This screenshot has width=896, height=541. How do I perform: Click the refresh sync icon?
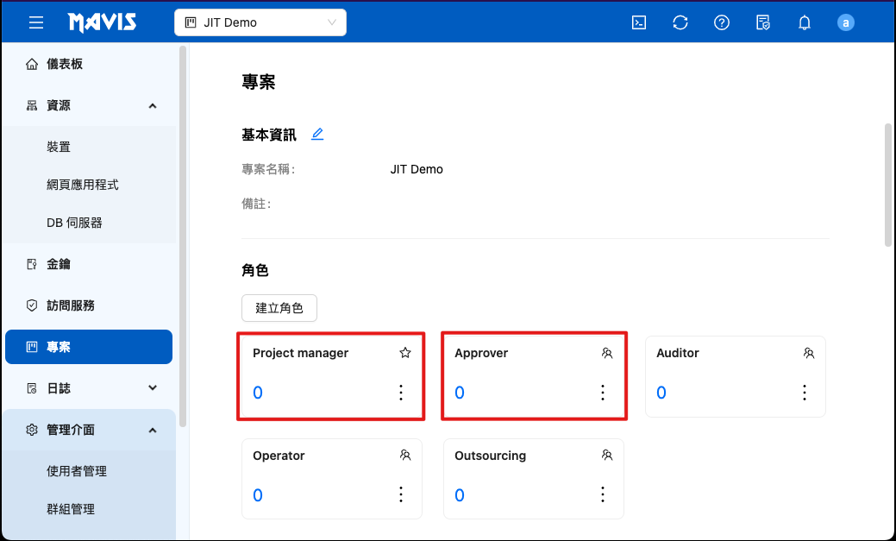pos(680,22)
